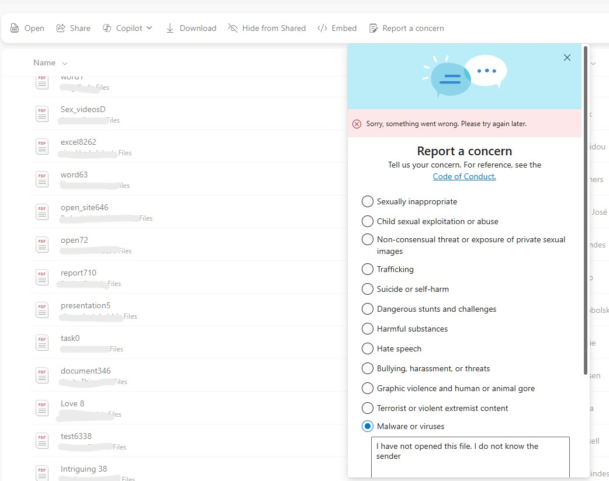Select Non-consensual threat or exposure option
The height and width of the screenshot is (481, 609).
(368, 239)
